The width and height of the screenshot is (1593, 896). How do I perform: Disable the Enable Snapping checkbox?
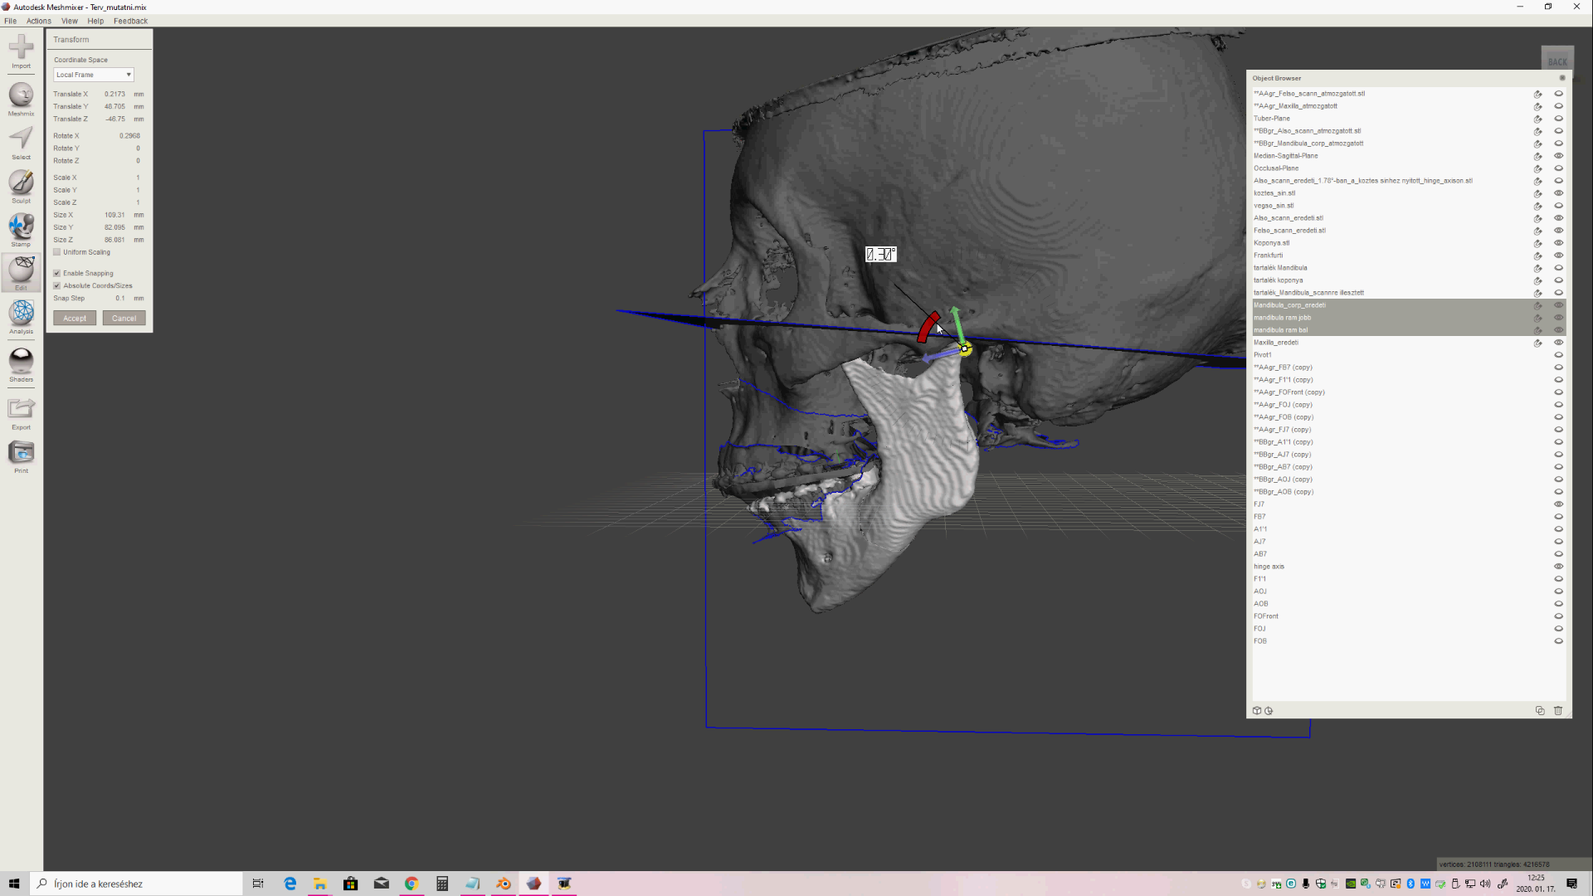point(57,273)
